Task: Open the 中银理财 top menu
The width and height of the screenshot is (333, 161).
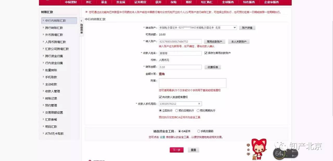Action: (71, 2)
